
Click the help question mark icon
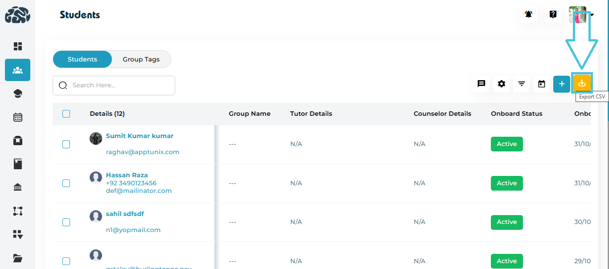(553, 15)
